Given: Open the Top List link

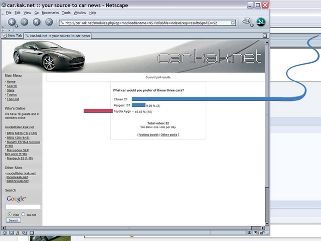Looking at the screenshot, I should pos(13,99).
